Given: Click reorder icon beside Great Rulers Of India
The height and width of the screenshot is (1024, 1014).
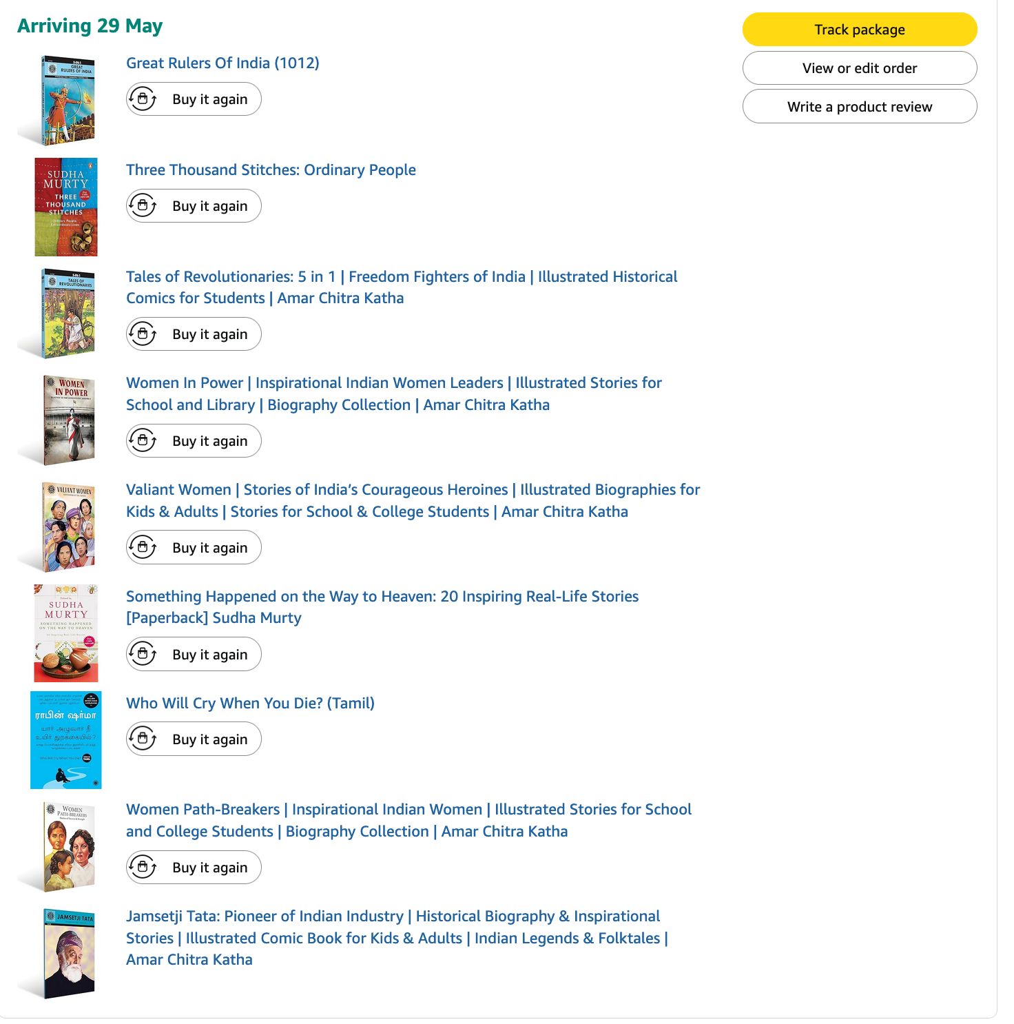Looking at the screenshot, I should point(143,99).
